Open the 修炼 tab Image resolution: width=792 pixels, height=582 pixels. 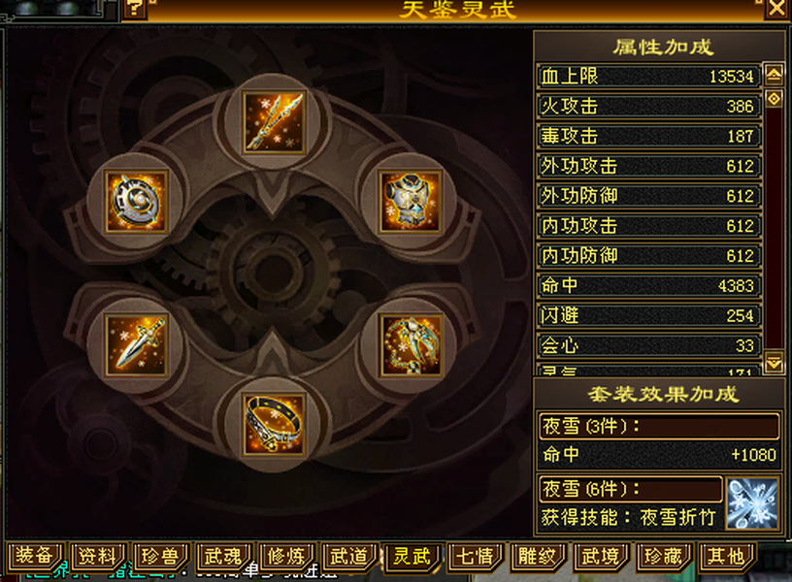[286, 556]
